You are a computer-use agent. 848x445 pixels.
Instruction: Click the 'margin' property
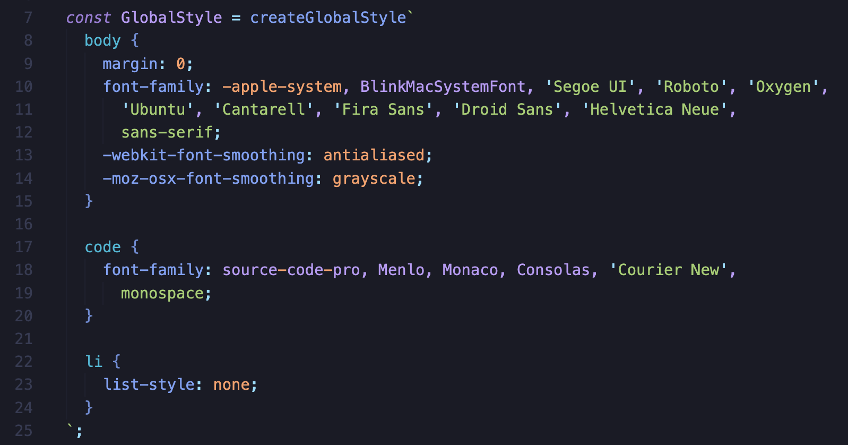[130, 64]
